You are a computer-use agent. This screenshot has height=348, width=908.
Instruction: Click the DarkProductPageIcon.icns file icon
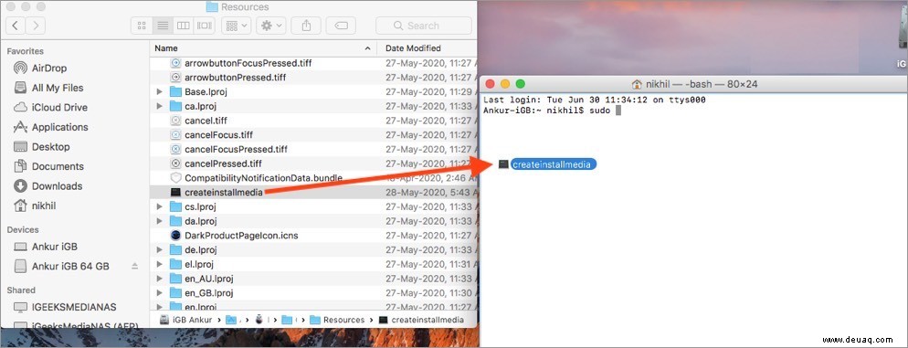[176, 236]
